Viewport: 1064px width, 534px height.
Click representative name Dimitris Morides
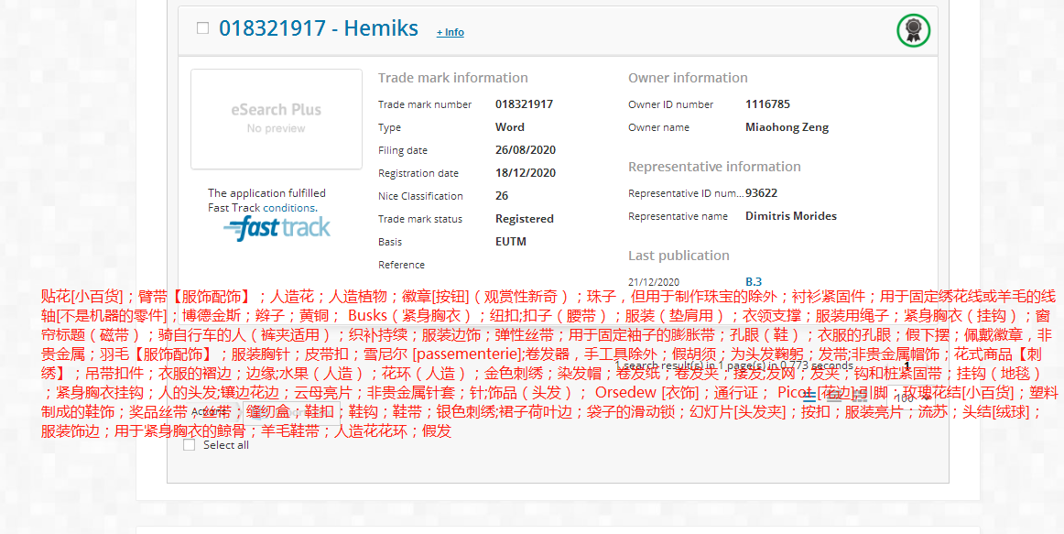coord(790,216)
